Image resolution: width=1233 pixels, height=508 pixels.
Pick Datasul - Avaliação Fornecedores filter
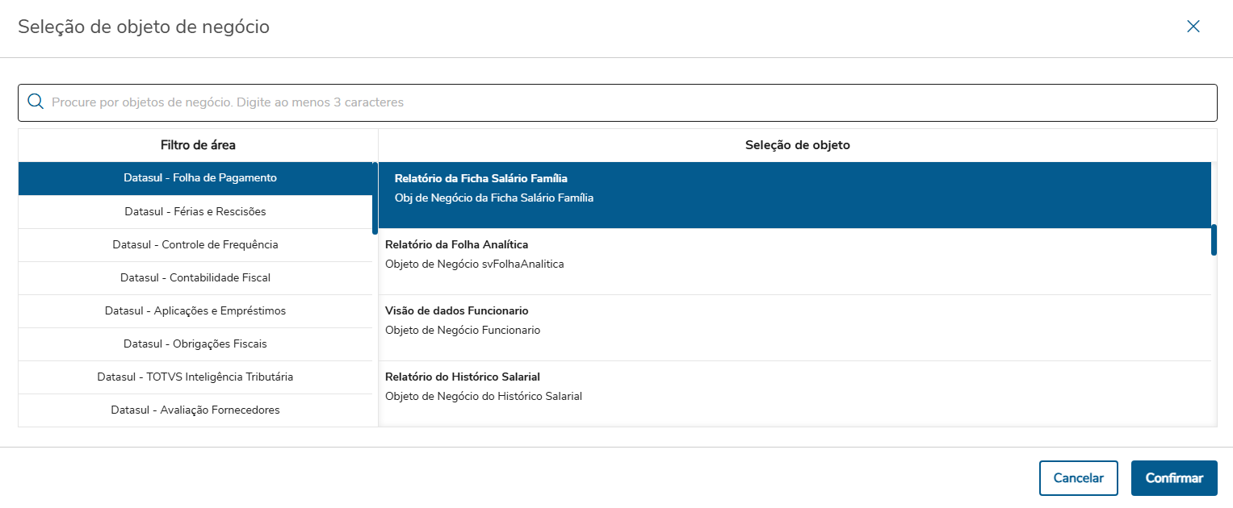click(195, 410)
